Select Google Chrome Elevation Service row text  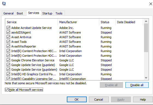point(33,60)
